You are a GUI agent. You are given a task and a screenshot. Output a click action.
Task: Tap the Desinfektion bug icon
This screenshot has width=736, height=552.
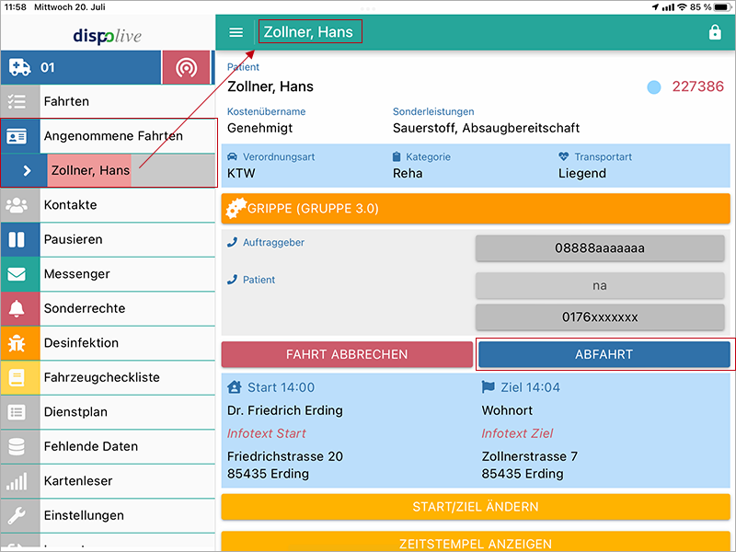tap(17, 343)
